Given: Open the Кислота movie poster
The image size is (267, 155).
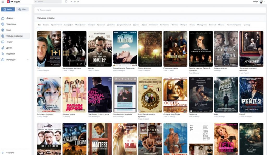Looking at the screenshot, I should (x=150, y=139).
